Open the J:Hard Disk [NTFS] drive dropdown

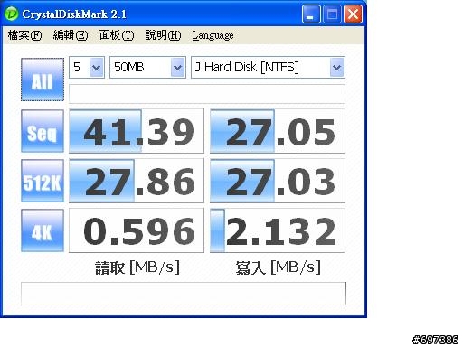point(268,67)
